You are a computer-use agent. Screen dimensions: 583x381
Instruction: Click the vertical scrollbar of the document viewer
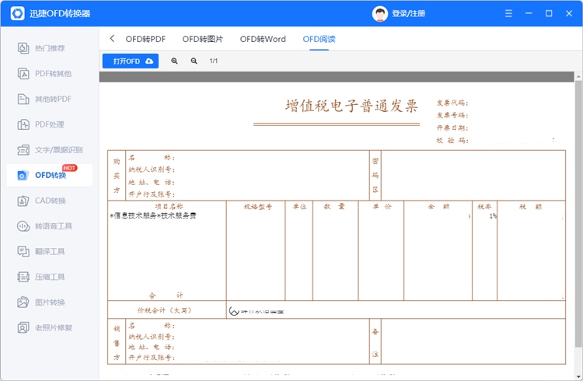pos(578,215)
